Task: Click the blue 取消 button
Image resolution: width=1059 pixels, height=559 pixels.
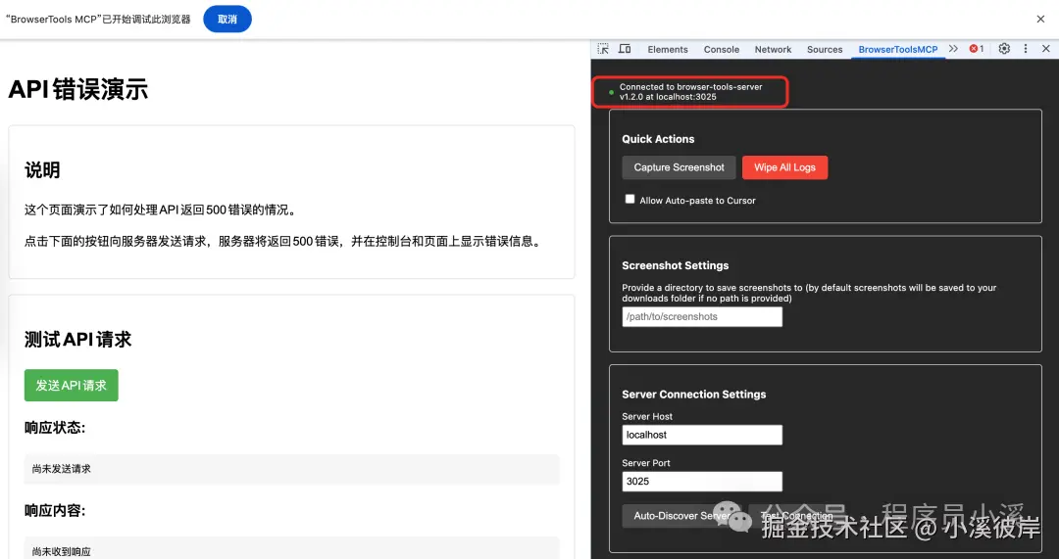Action: (x=227, y=19)
